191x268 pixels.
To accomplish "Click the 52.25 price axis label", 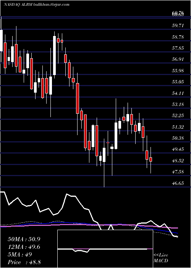I will tap(178, 116).
